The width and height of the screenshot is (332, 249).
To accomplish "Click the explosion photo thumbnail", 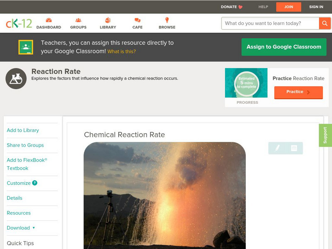I will (165, 195).
